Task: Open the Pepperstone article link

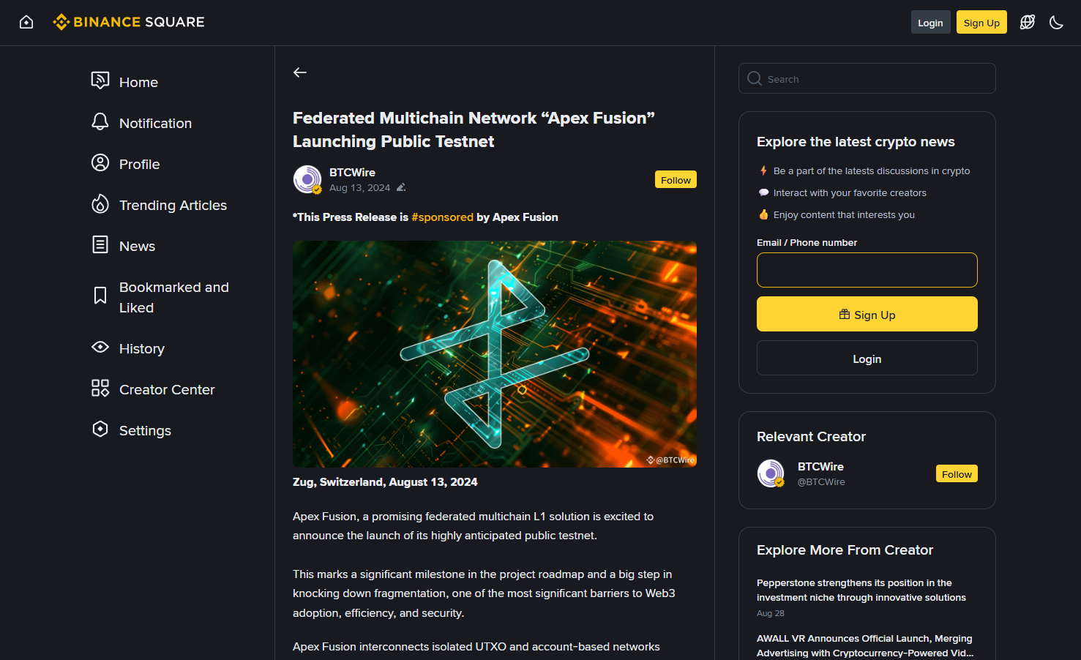Action: [x=861, y=590]
